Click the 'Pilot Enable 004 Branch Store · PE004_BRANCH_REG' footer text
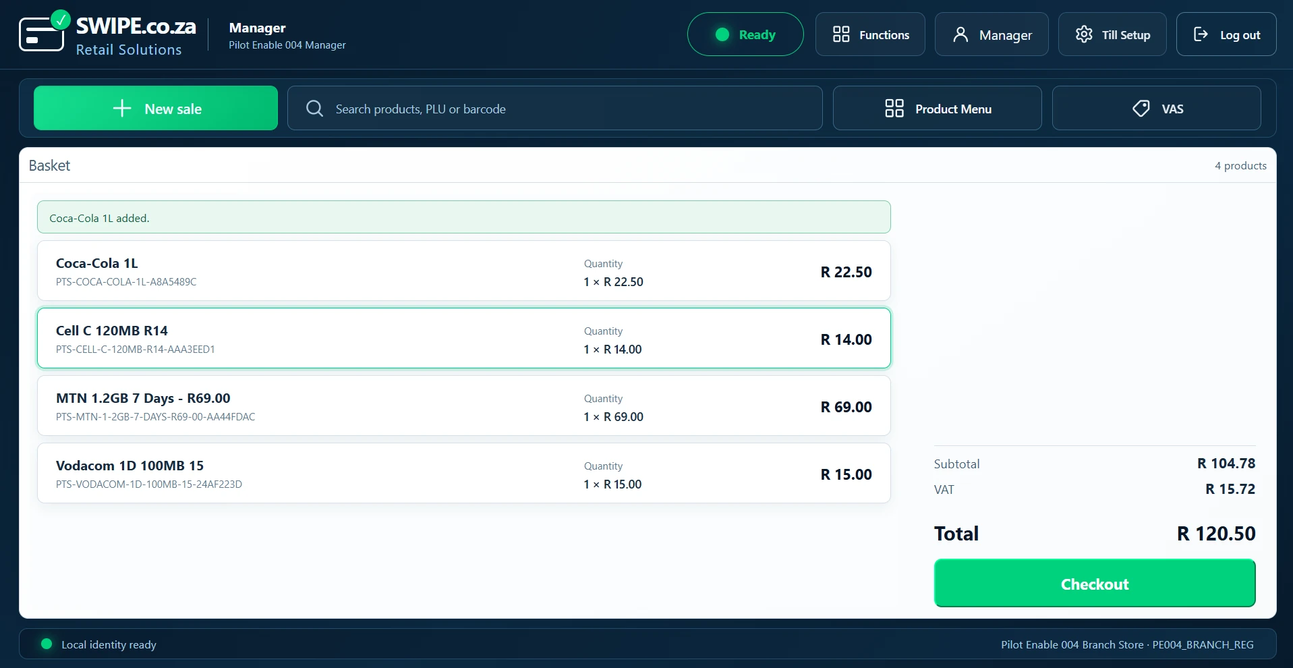The height and width of the screenshot is (668, 1293). 1127,644
